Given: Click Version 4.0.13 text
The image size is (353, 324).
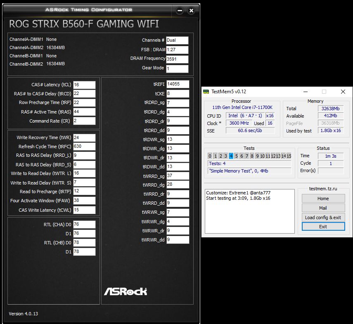Looking at the screenshot, I should pos(24,314).
